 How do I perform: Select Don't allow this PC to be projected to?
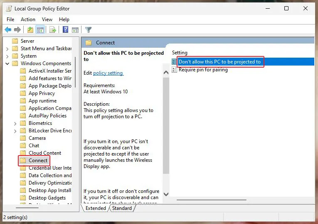[219, 62]
